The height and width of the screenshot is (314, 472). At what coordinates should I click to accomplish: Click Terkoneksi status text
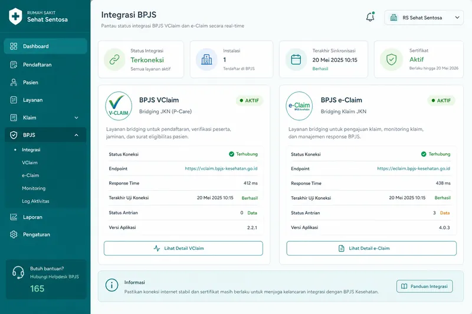(147, 60)
